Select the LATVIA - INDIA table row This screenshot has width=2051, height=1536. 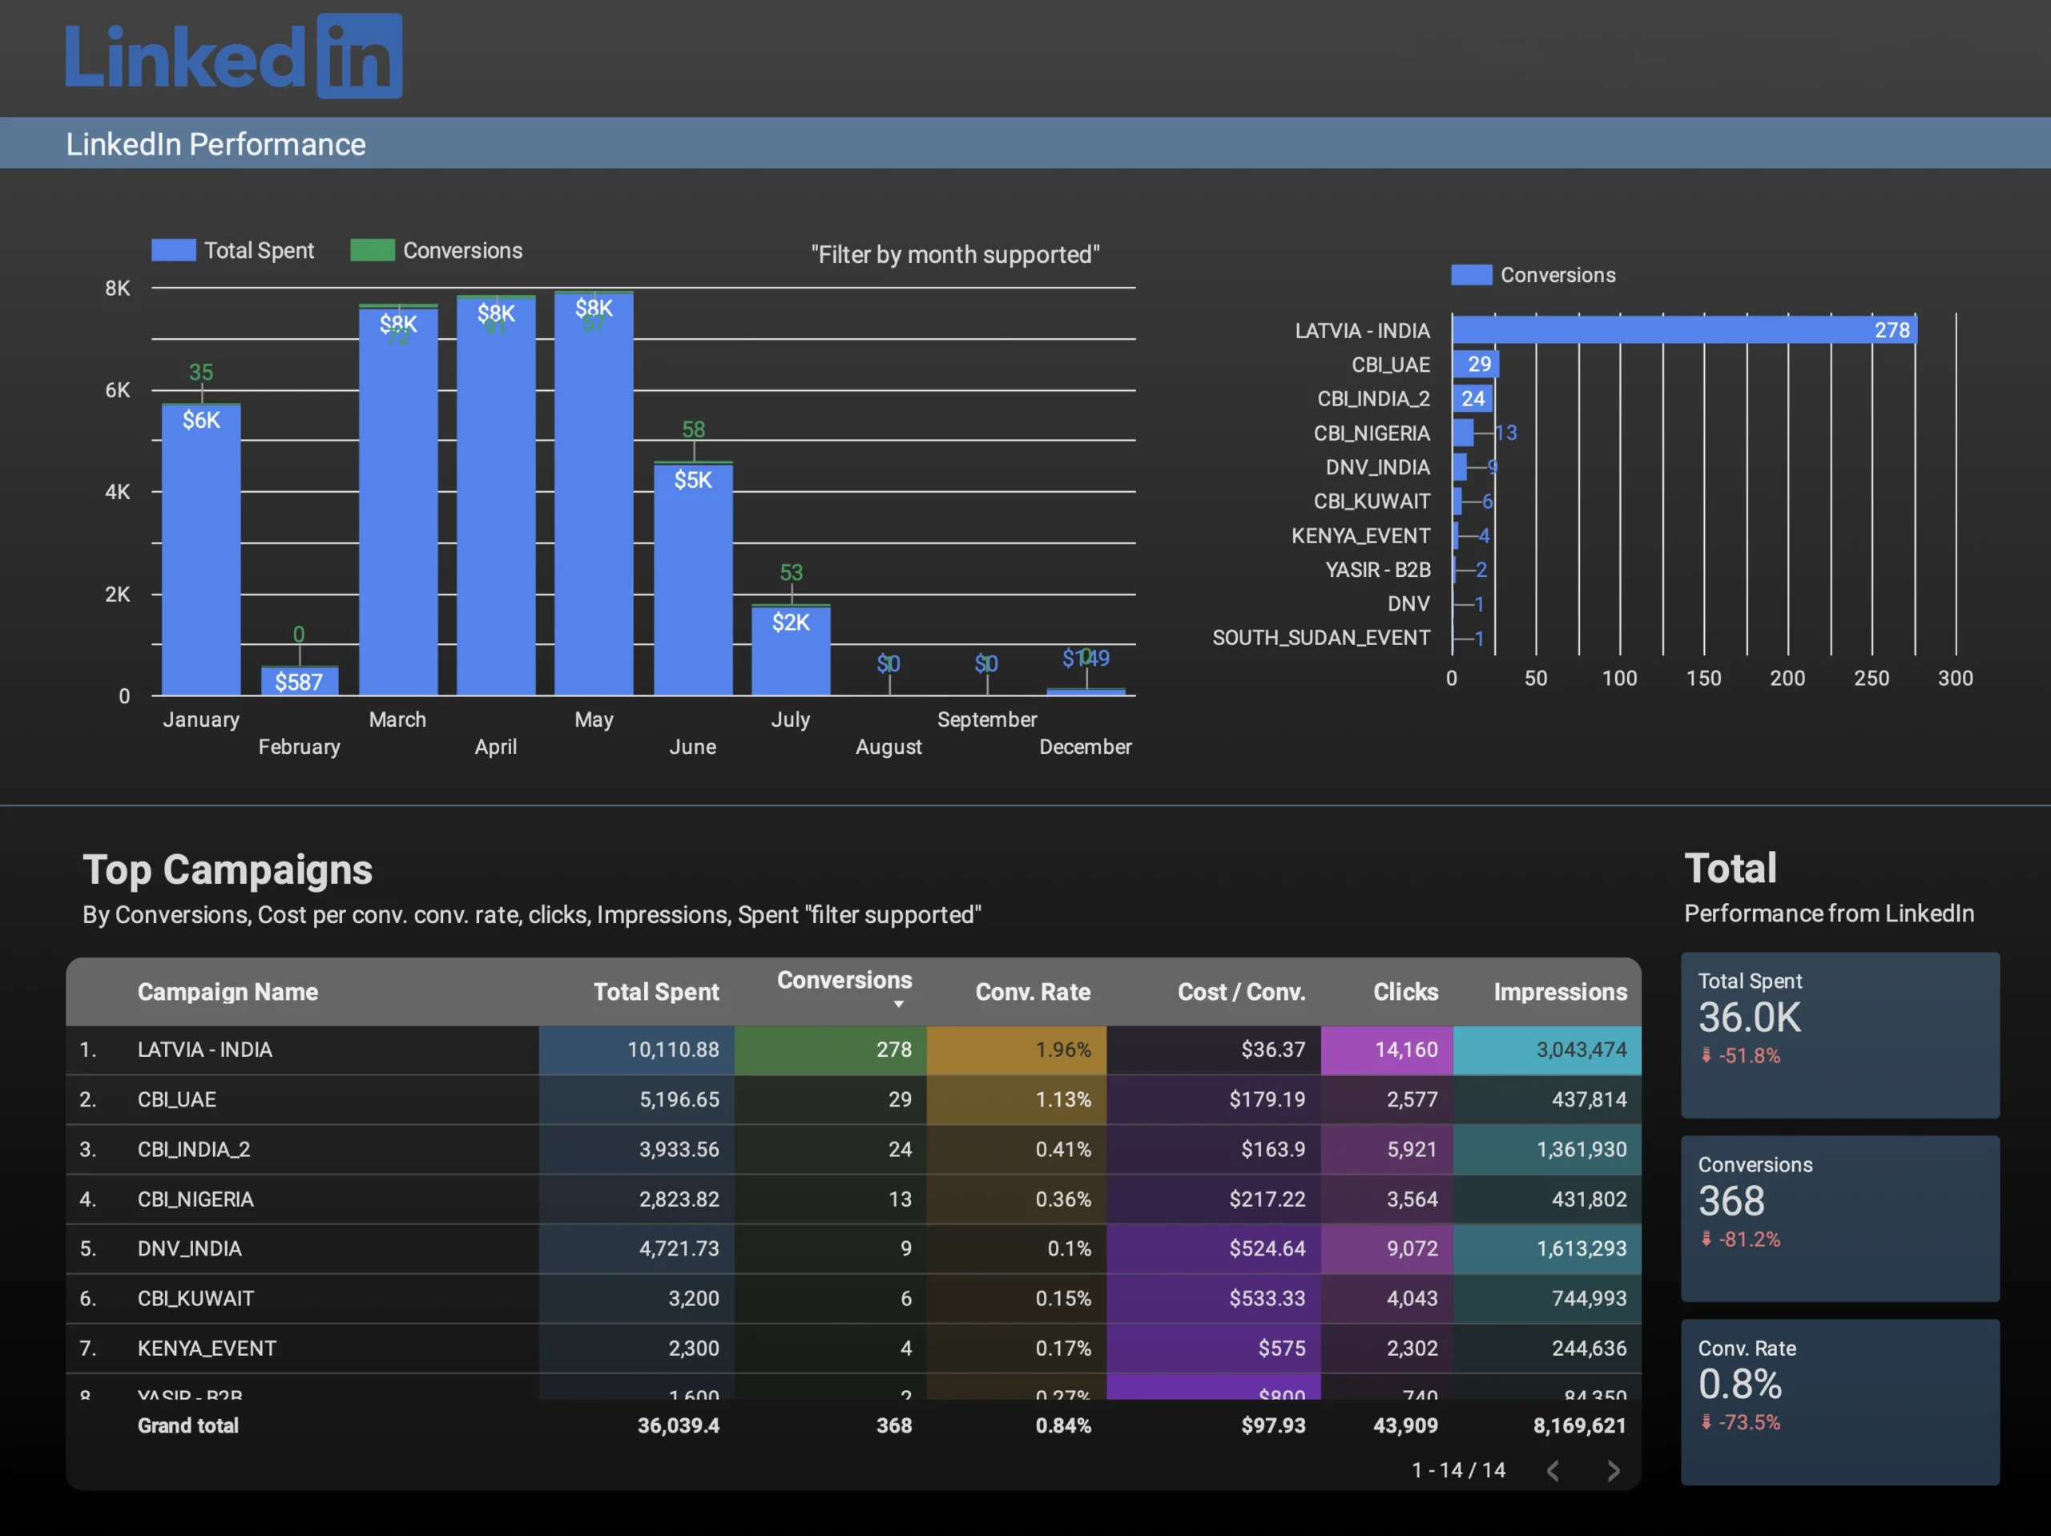click(x=853, y=1050)
